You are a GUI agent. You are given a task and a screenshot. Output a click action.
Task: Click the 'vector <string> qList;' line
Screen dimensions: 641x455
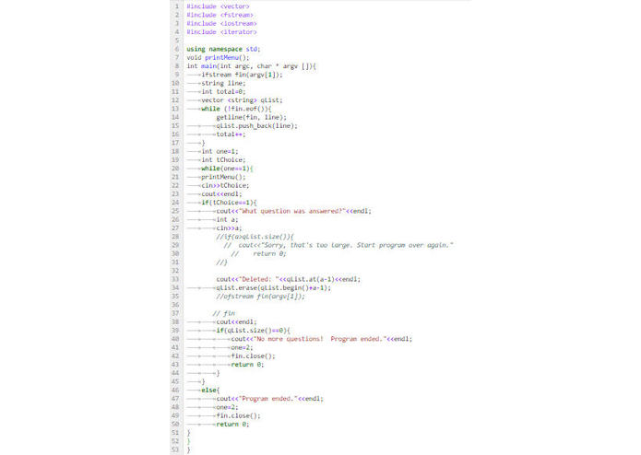[242, 100]
